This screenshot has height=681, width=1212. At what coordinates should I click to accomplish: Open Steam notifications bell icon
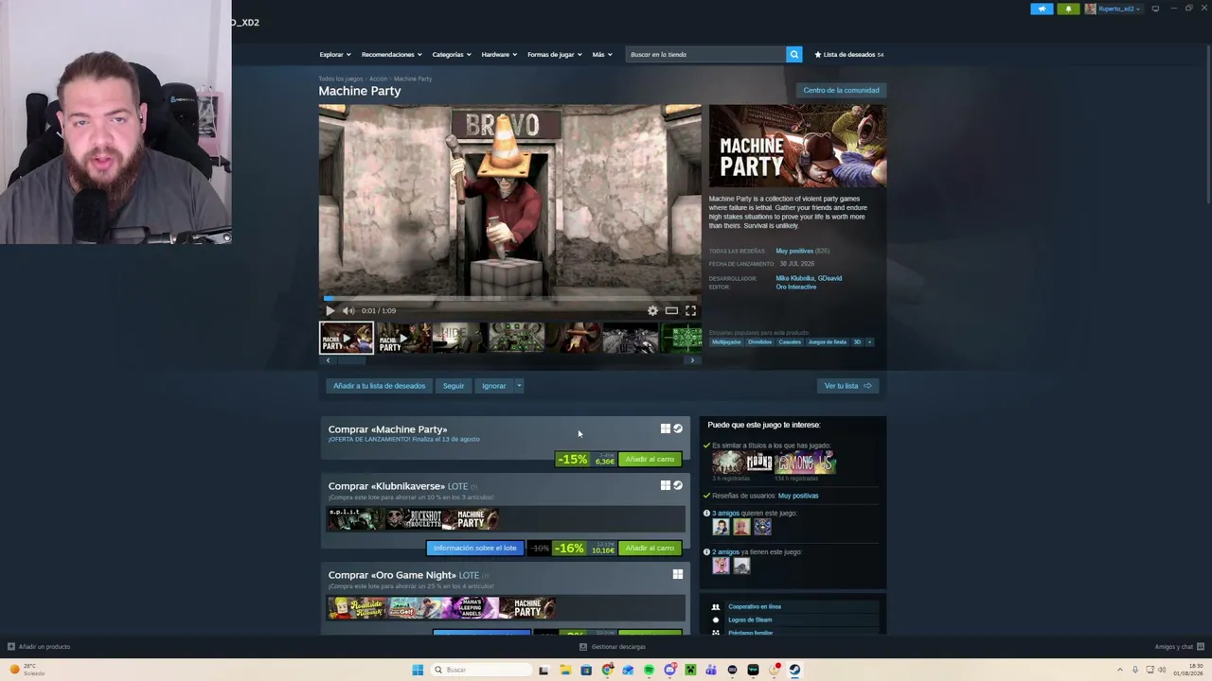[1068, 9]
